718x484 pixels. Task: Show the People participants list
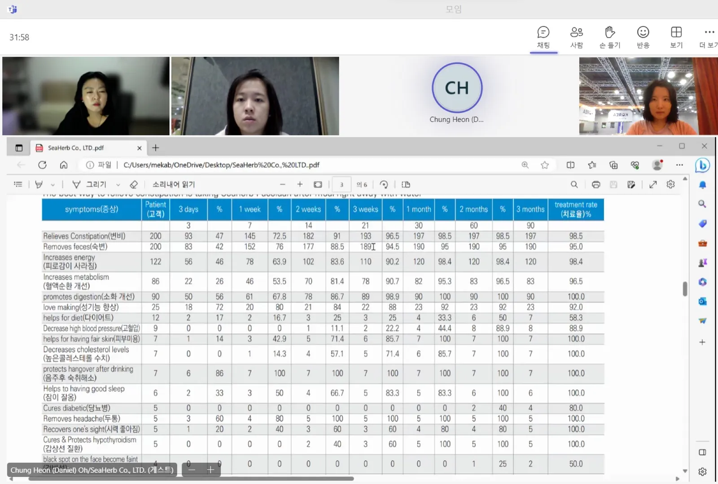pyautogui.click(x=577, y=38)
